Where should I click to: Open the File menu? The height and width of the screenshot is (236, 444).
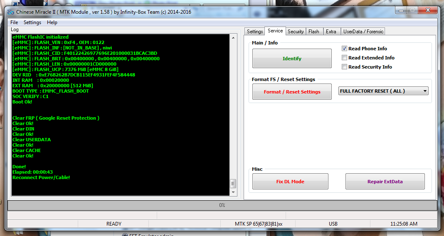pyautogui.click(x=14, y=22)
